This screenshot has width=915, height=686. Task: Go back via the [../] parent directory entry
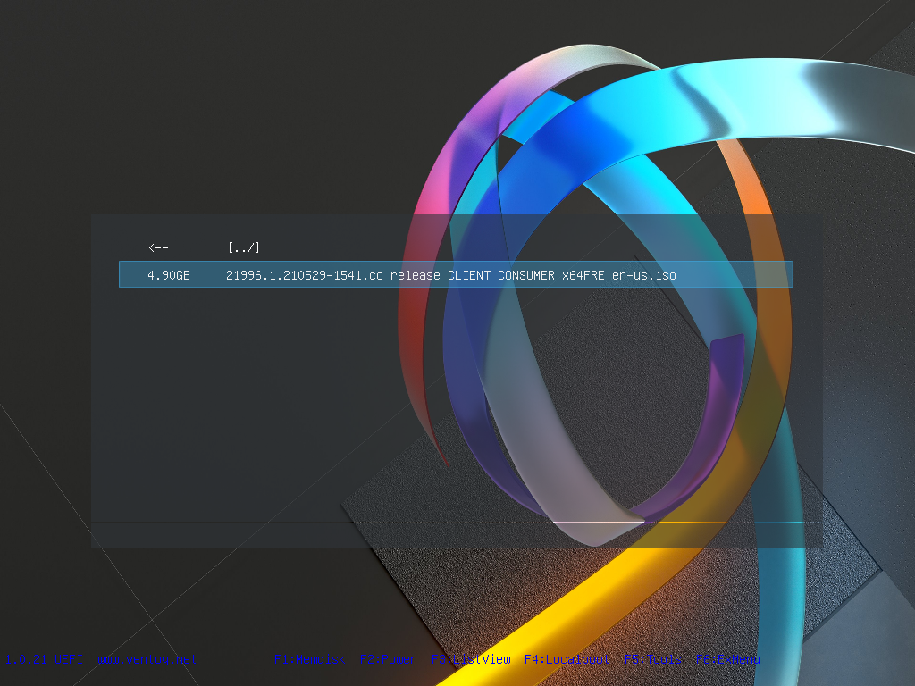pos(244,247)
